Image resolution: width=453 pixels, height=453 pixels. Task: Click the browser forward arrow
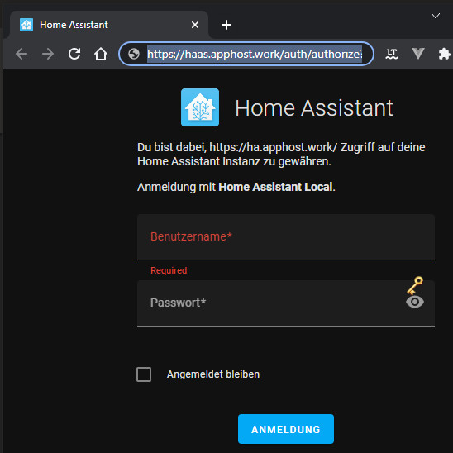click(48, 54)
